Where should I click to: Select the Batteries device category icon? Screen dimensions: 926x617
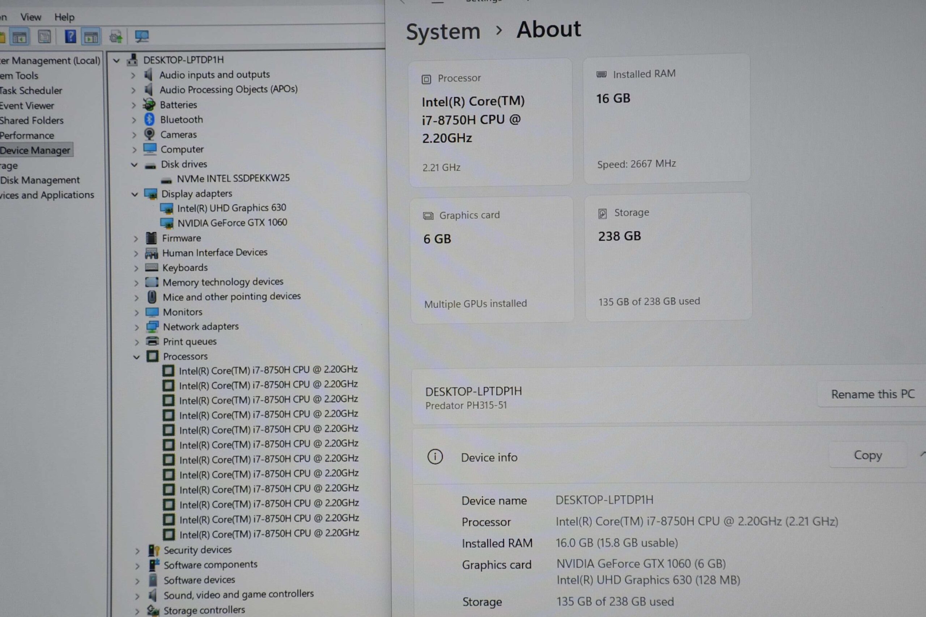pos(149,105)
